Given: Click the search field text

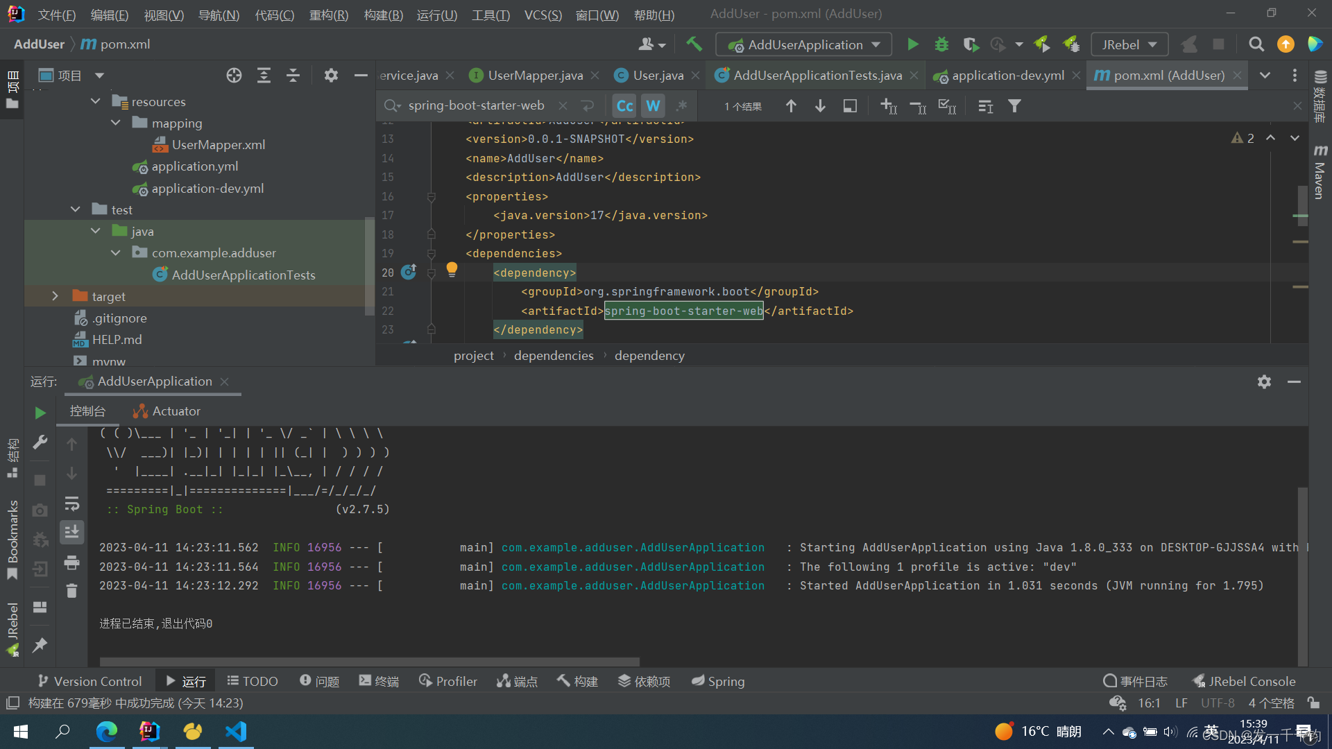Looking at the screenshot, I should (x=476, y=106).
